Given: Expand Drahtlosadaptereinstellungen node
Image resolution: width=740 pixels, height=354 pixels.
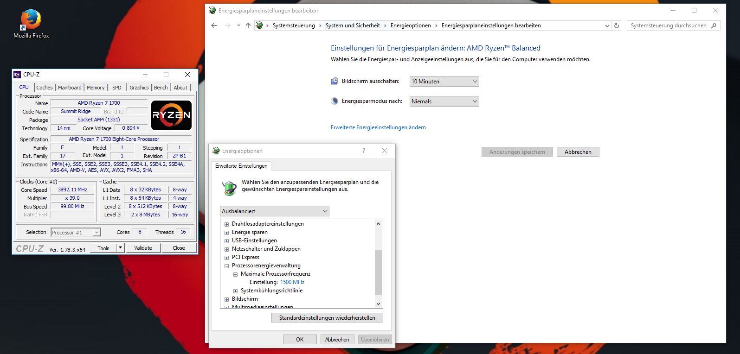Looking at the screenshot, I should click(226, 224).
